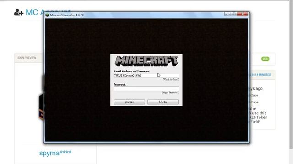The width and height of the screenshot is (293, 164).
Task: Click the green badge on the webpage
Action: [266, 59]
